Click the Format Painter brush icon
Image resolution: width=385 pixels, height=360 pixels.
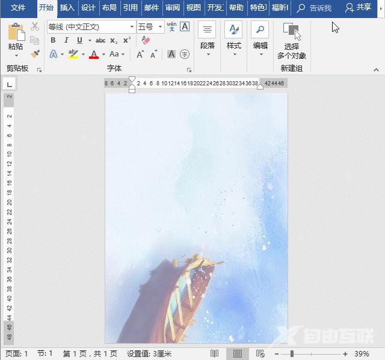(x=35, y=54)
